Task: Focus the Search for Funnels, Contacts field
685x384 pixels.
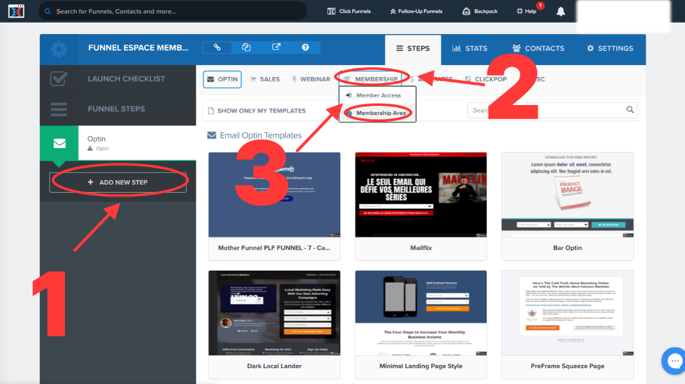Action: (x=172, y=11)
